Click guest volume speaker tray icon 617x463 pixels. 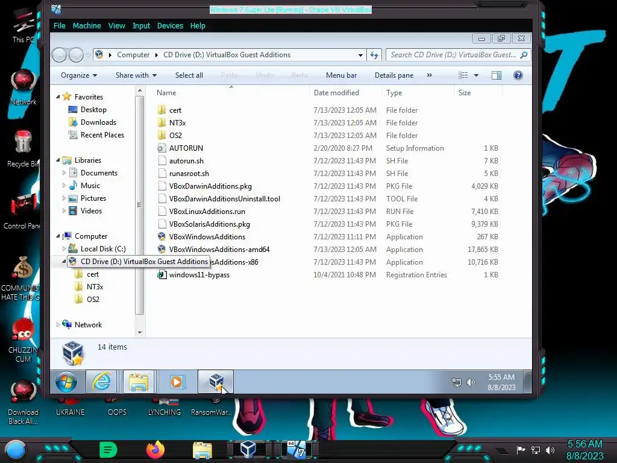point(471,382)
